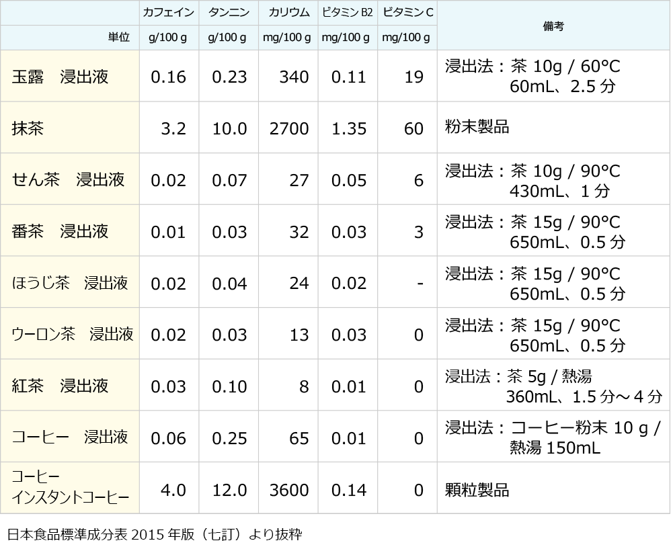The image size is (671, 551).
Task: Click the 日本食品標準成分表 source footnote
Action: [155, 535]
